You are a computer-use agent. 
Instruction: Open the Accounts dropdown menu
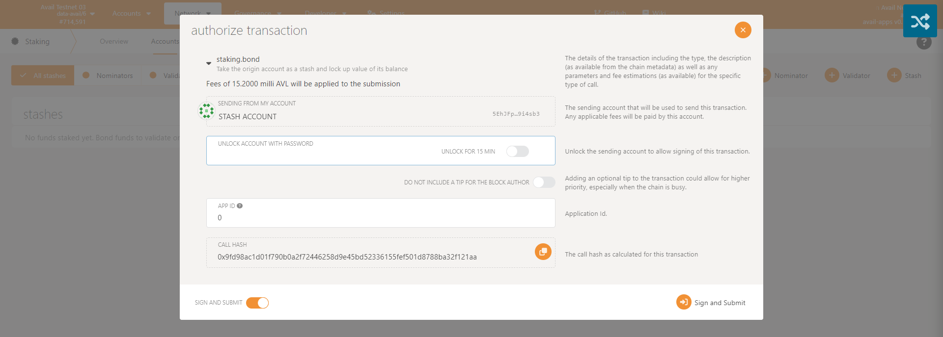click(131, 14)
